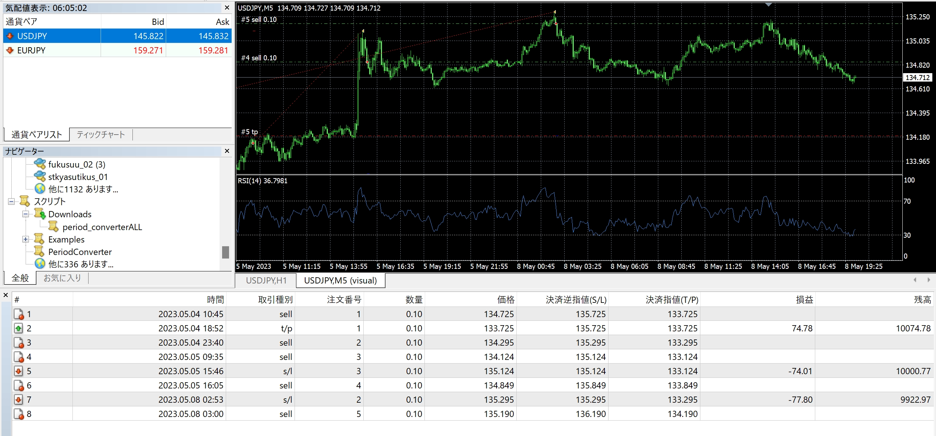Screen dimensions: 936x436
Task: Collapse the Downloads folder node
Action: [26, 214]
